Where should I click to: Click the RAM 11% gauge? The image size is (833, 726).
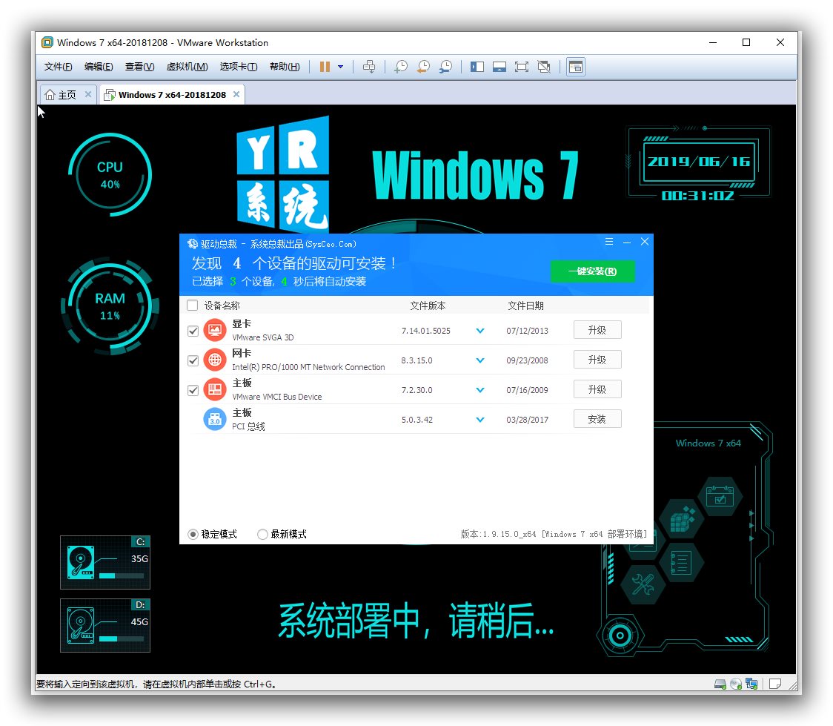click(110, 306)
